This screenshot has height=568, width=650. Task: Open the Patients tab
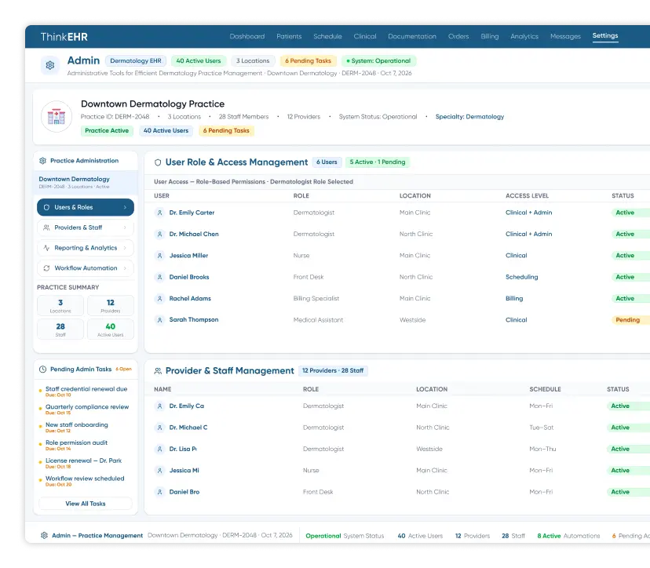289,36
